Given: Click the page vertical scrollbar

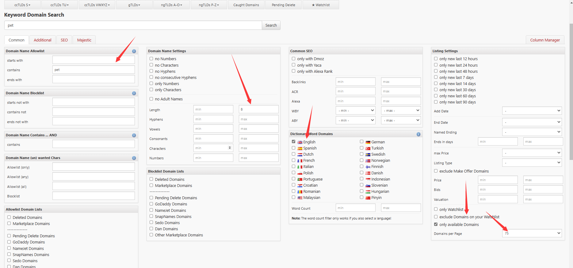Looking at the screenshot, I should pos(571,92).
